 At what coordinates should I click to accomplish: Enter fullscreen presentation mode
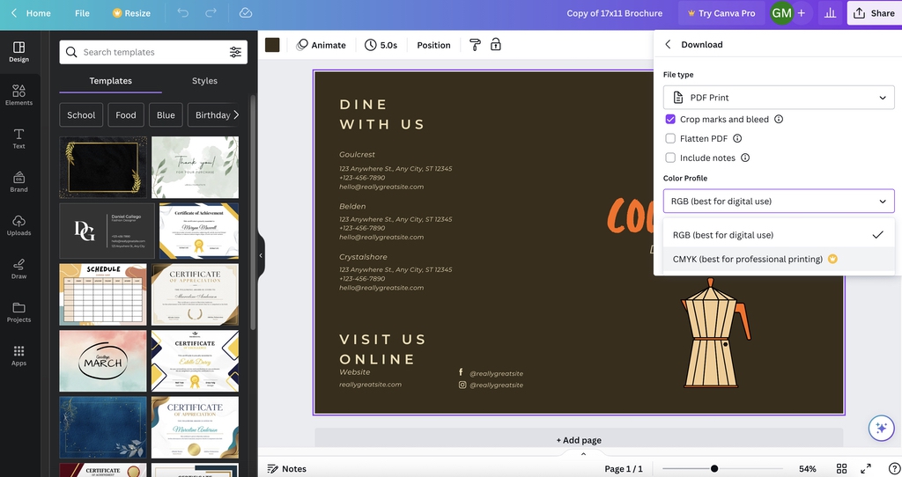click(865, 468)
